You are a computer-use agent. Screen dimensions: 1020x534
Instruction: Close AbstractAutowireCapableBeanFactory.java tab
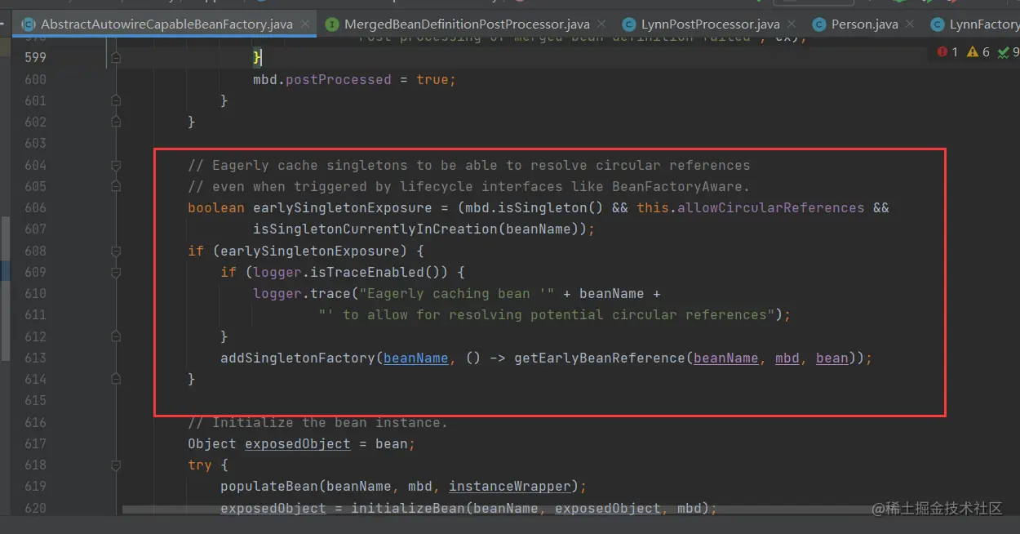[304, 24]
